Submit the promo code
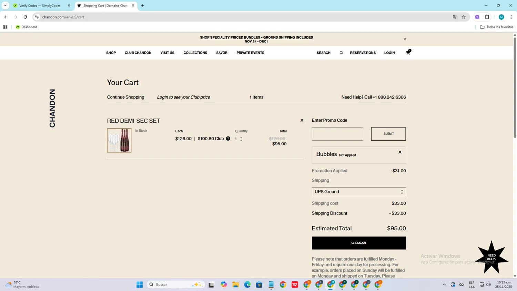This screenshot has width=517, height=291. click(388, 134)
